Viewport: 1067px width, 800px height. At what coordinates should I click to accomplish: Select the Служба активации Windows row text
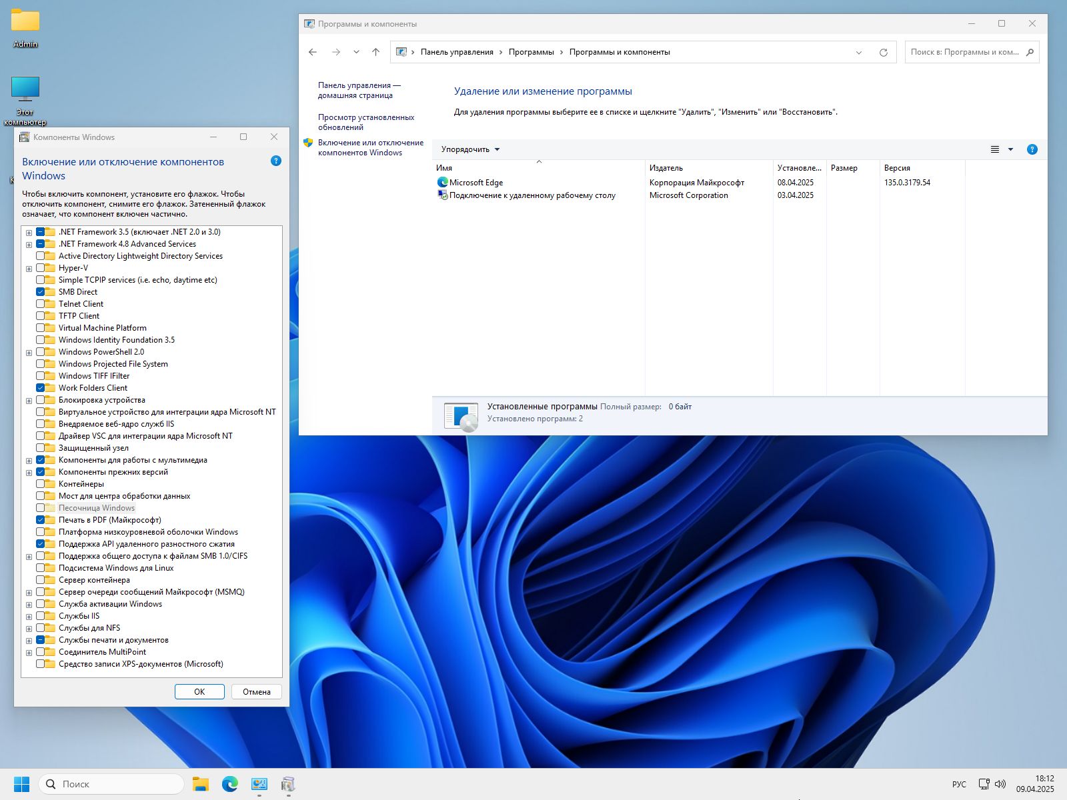pos(110,604)
